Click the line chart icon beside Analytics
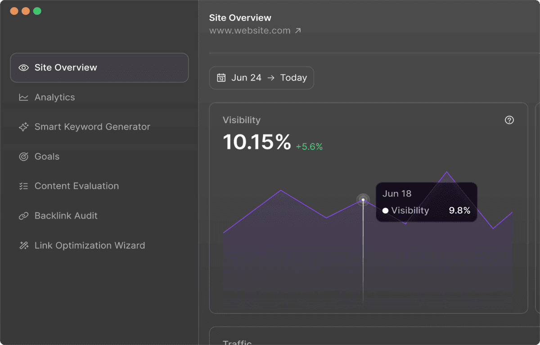This screenshot has height=345, width=540. 23,97
